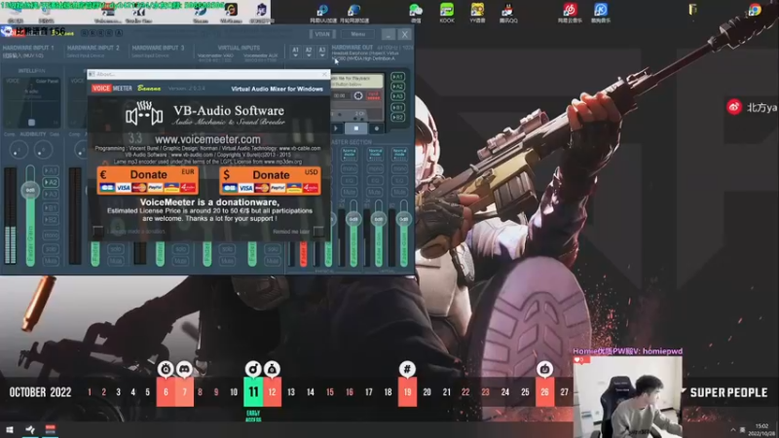779x438 pixels.
Task: Click the VB-Audio speaker logo in About
Action: pos(144,114)
